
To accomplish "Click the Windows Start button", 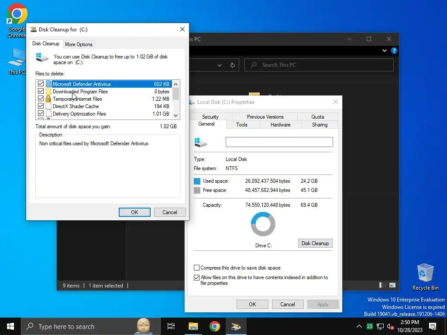I will pyautogui.click(x=10, y=326).
